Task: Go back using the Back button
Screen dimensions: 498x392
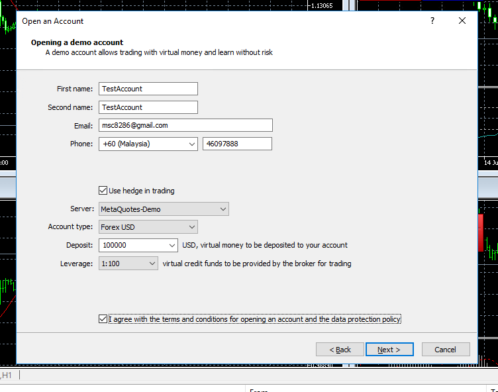Action: (340, 350)
